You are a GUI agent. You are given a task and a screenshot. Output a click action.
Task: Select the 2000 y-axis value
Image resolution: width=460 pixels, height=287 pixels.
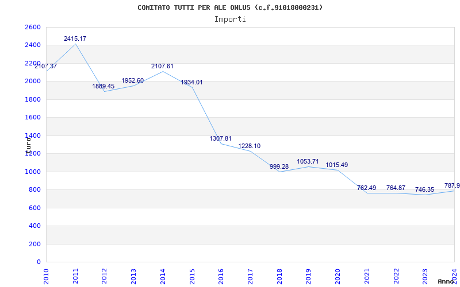[x=33, y=81]
